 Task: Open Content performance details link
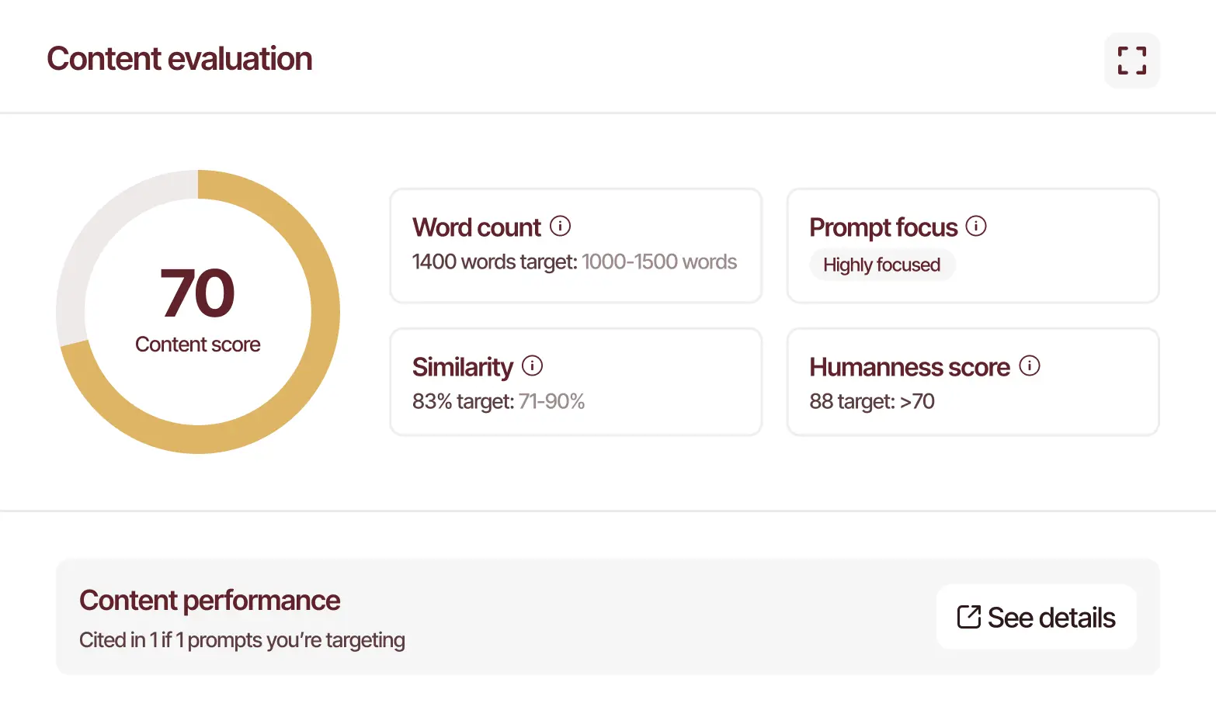pyautogui.click(x=1036, y=617)
